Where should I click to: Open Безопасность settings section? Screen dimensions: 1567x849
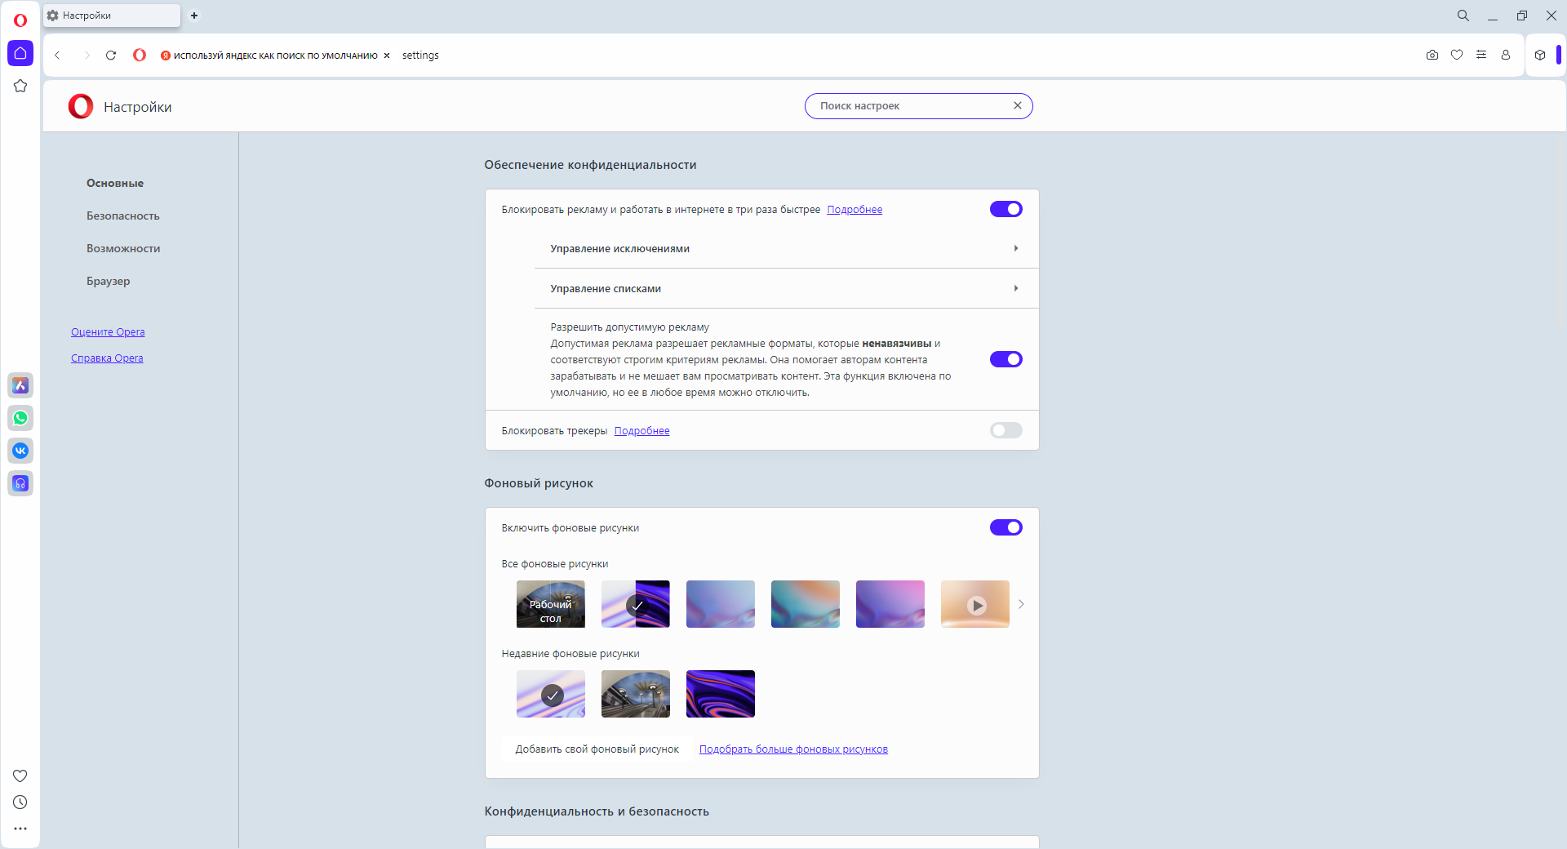[123, 216]
